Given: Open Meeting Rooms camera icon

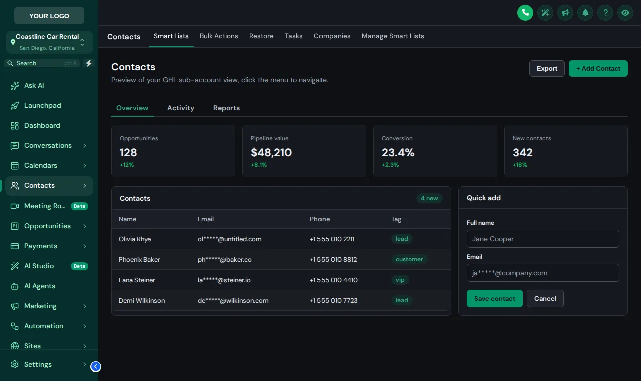Looking at the screenshot, I should [x=15, y=206].
